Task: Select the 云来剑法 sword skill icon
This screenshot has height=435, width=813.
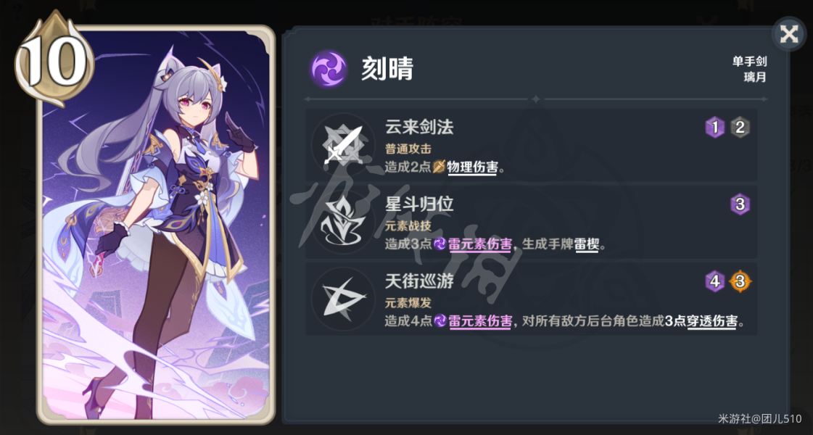Action: click(x=342, y=145)
